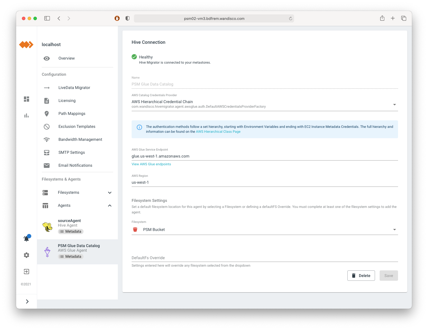
Task: Click the logout exit icon
Action: click(x=26, y=272)
